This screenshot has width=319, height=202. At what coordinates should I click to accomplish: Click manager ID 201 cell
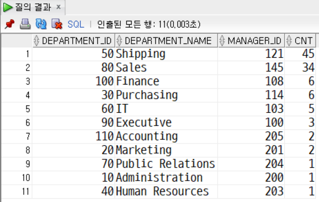[251, 150]
